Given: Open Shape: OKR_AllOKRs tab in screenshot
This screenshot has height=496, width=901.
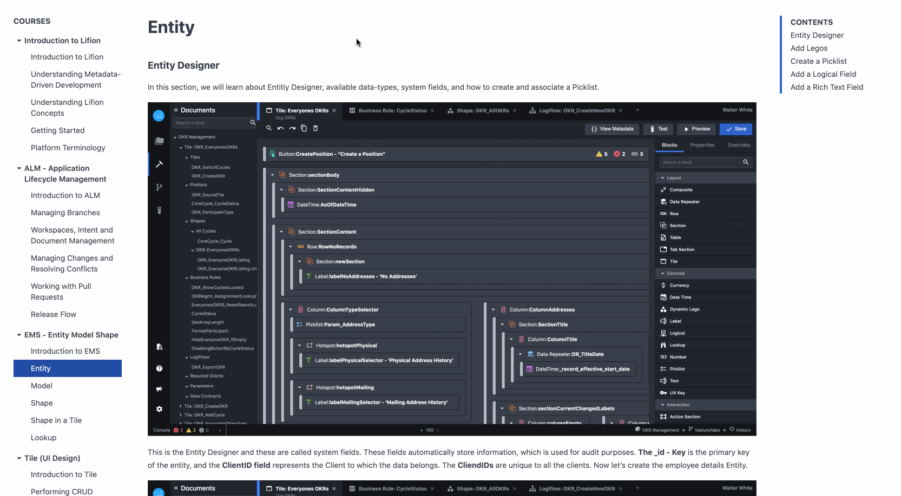Looking at the screenshot, I should [x=483, y=110].
